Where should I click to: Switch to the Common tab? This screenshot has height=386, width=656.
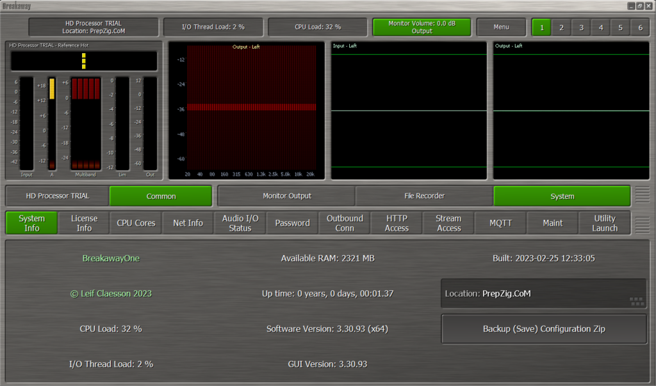click(x=161, y=196)
